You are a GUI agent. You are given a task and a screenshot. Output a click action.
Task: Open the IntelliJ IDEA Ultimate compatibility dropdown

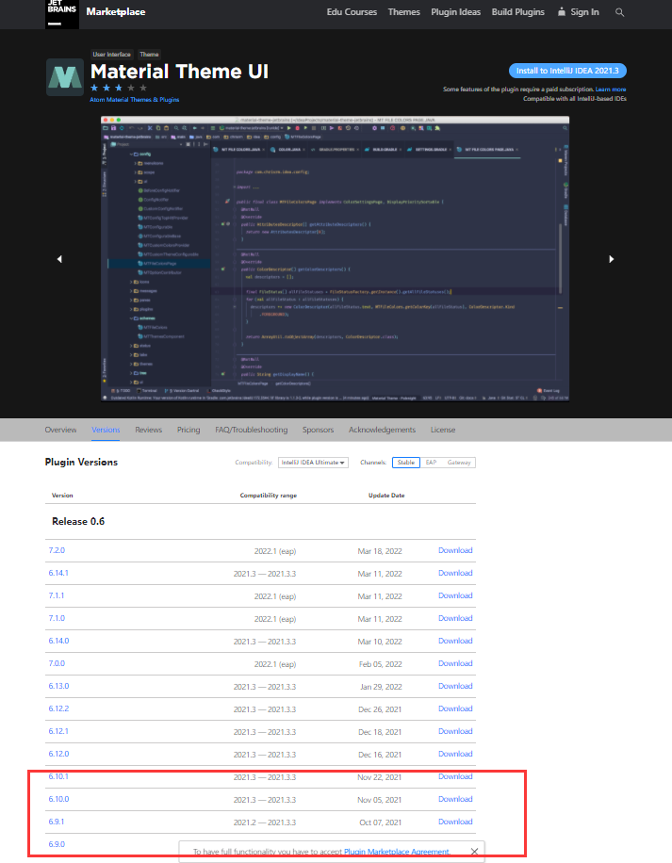[x=313, y=463]
